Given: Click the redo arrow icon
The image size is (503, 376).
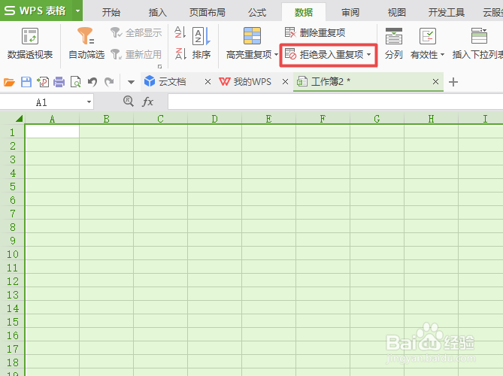Looking at the screenshot, I should pyautogui.click(x=109, y=82).
